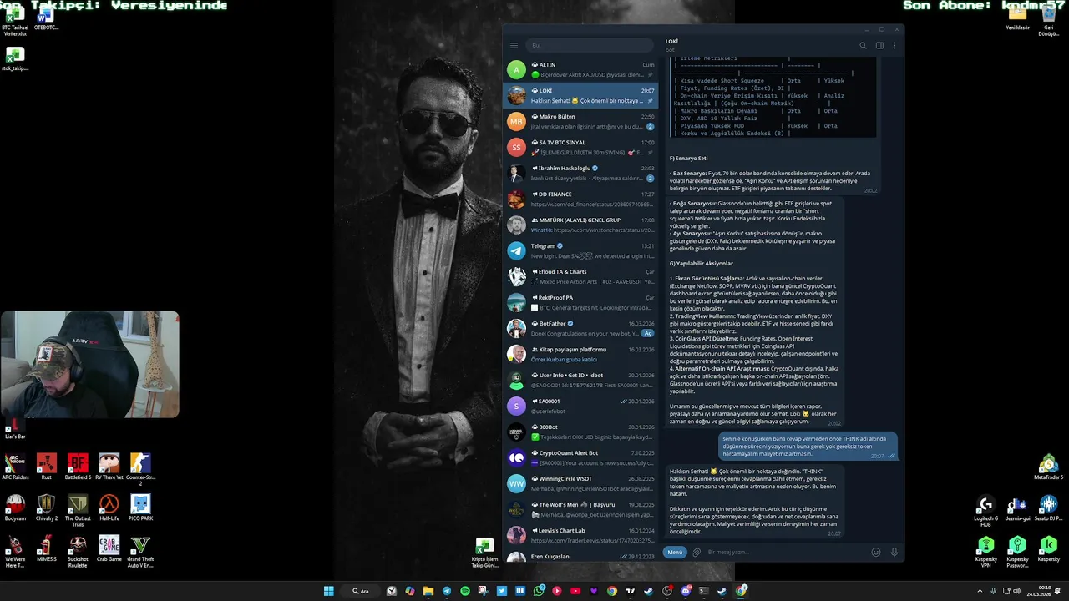
Task: Open Google Chrome from the taskbar
Action: (x=612, y=591)
